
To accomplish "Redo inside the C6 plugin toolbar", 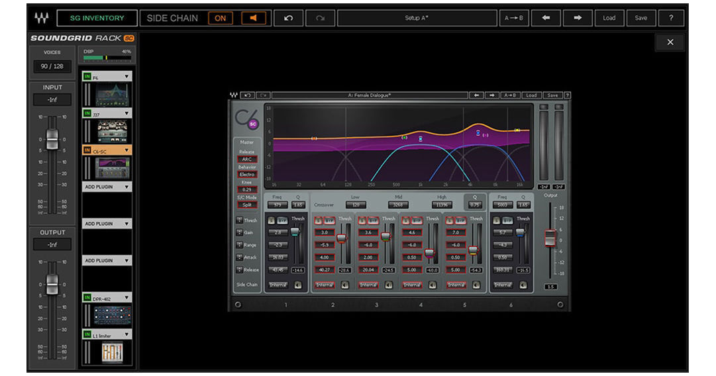I will [x=262, y=95].
